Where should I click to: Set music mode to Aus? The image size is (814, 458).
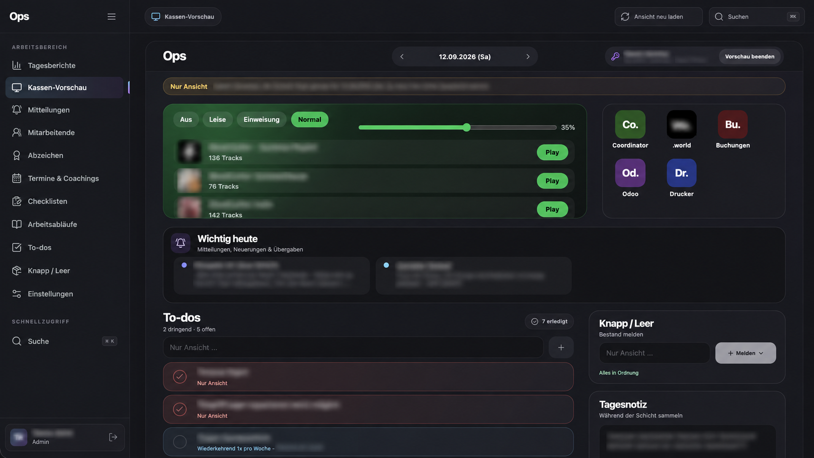point(186,120)
